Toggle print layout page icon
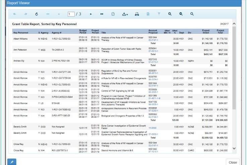 (x=113, y=14)
